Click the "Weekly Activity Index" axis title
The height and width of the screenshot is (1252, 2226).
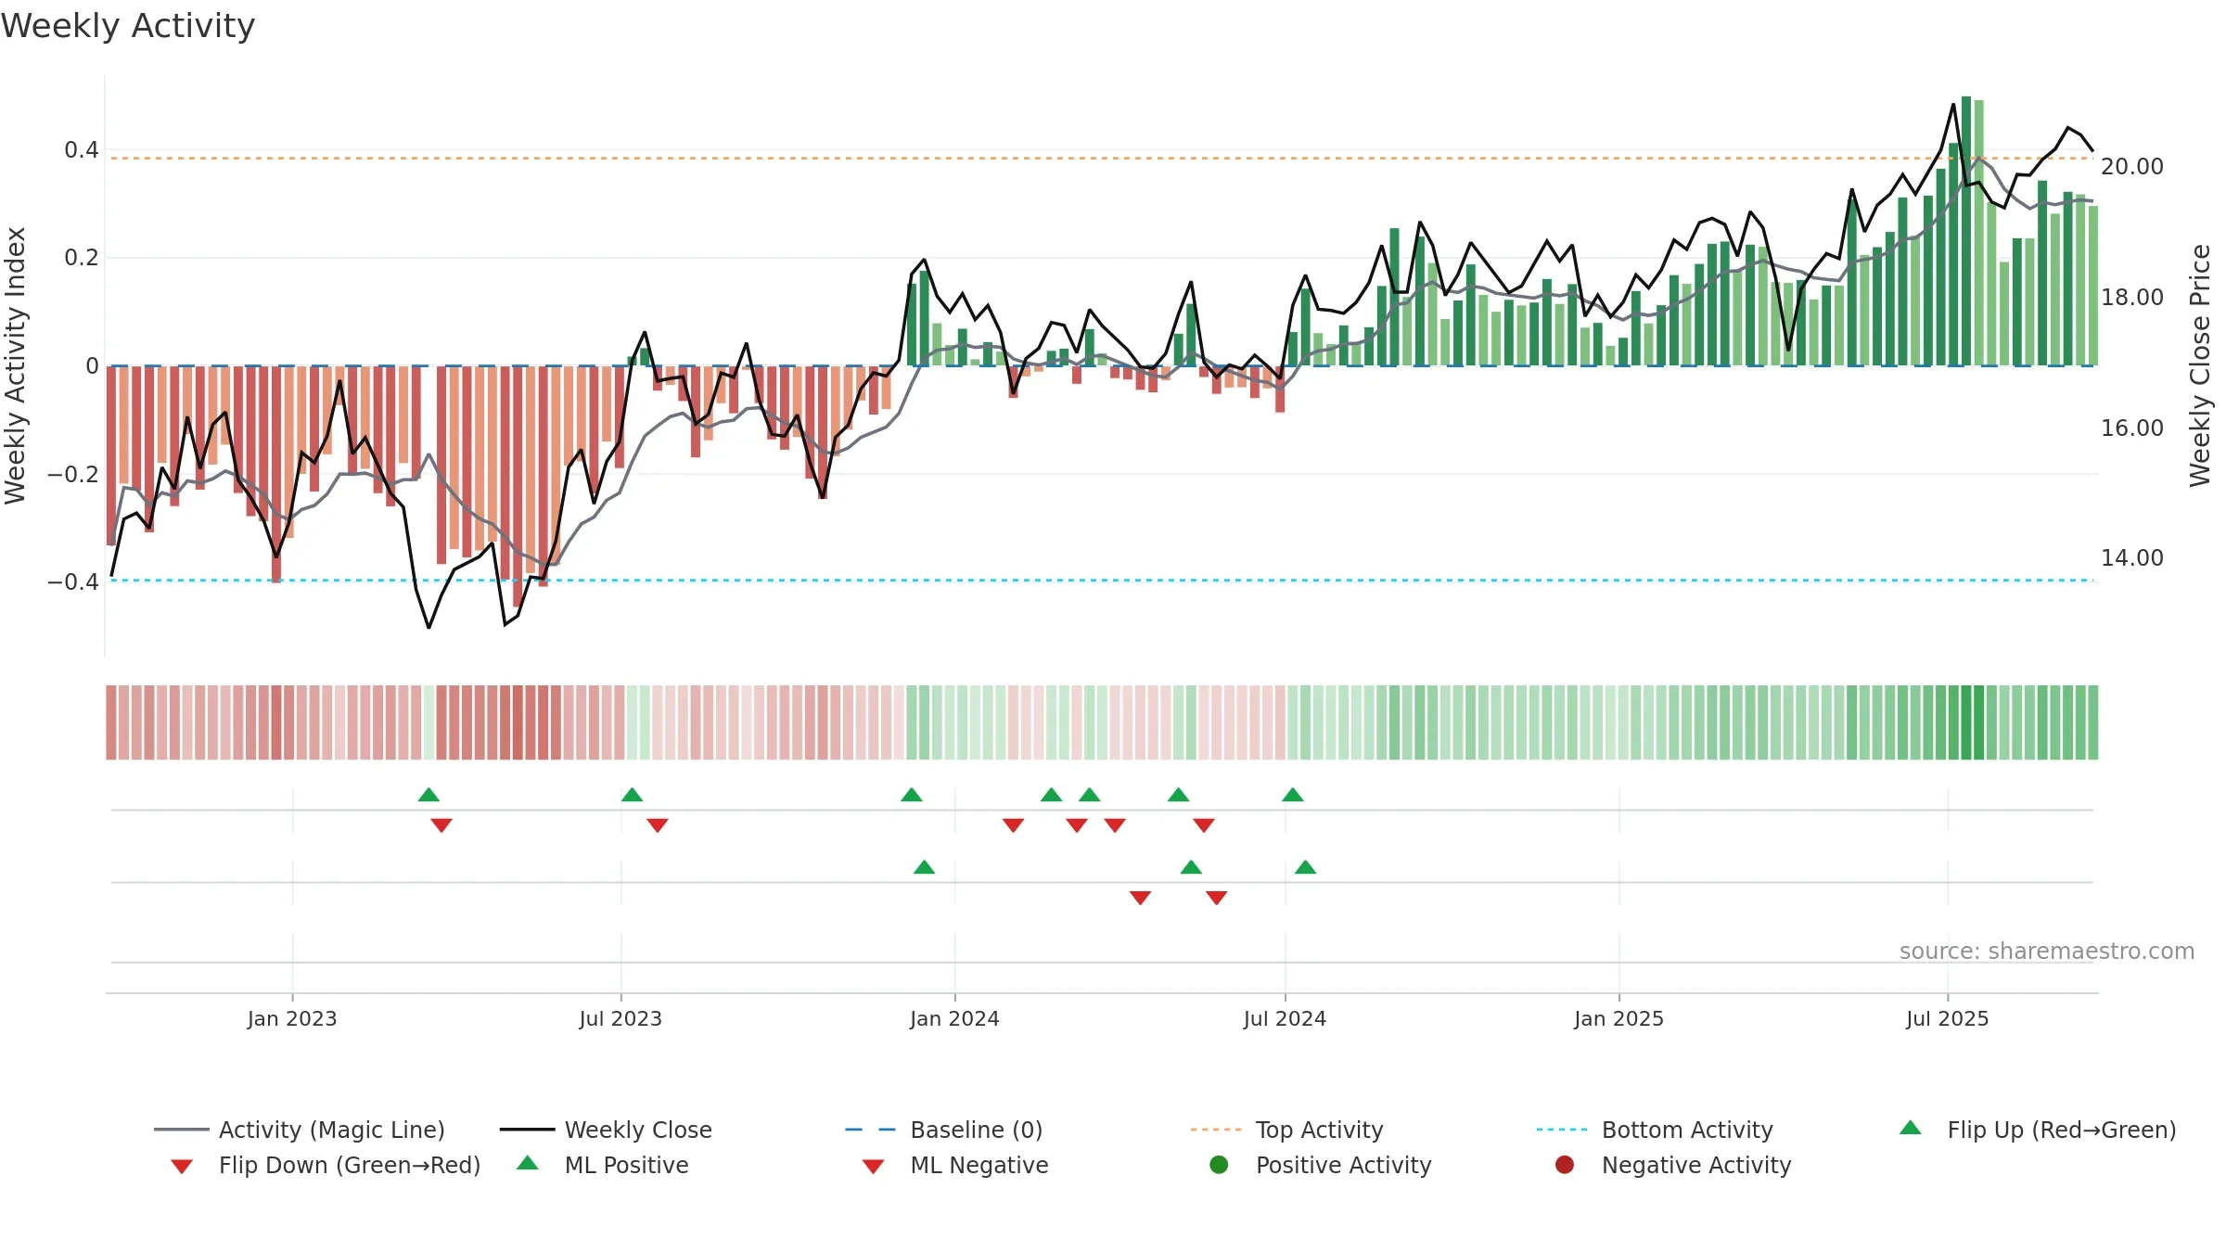pos(15,365)
